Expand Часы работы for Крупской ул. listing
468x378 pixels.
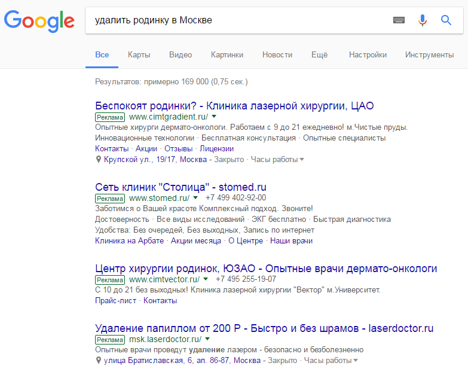(277, 160)
